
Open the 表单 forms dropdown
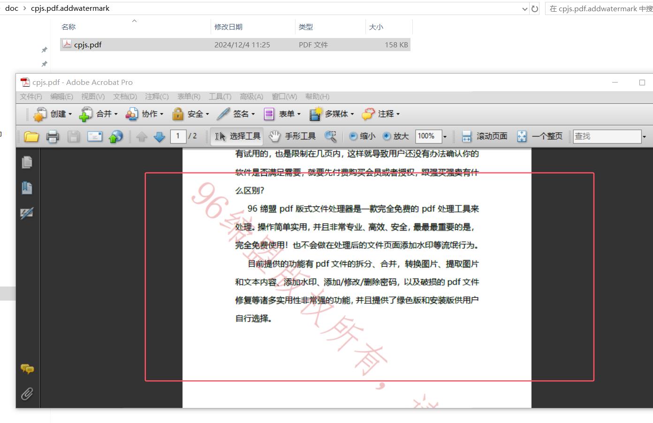282,114
